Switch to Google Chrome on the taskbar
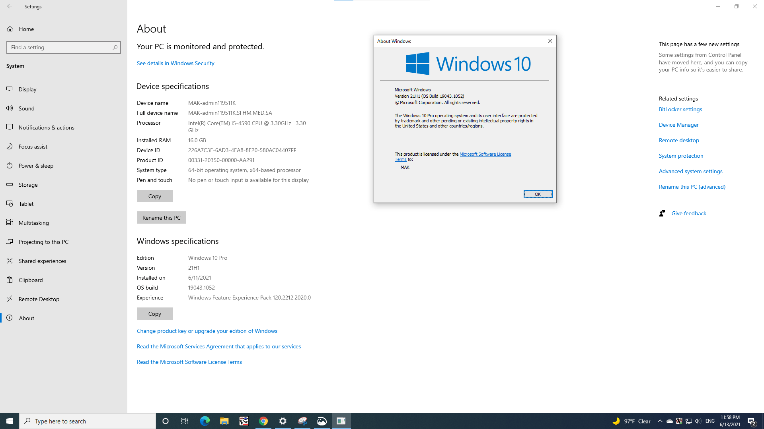Screen dimensions: 764x429 pos(263,421)
